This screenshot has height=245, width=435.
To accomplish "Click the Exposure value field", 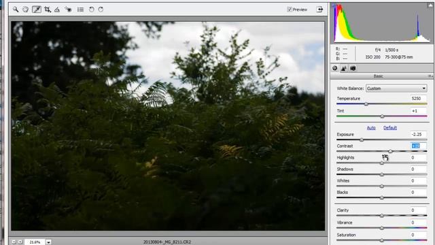I will (x=419, y=134).
